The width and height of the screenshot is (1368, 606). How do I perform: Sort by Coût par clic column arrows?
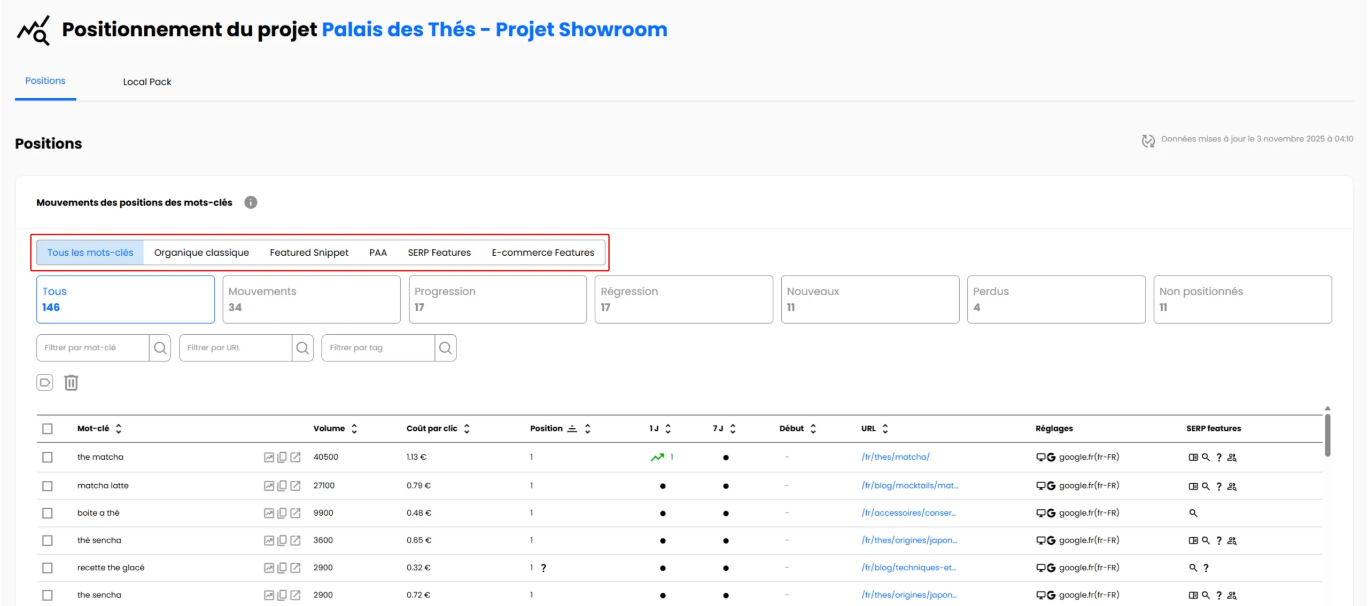pos(467,429)
